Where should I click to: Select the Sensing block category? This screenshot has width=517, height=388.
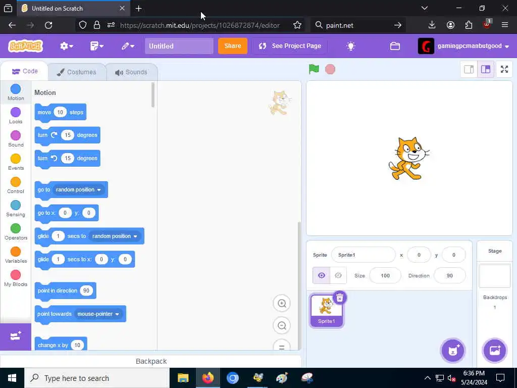16,209
